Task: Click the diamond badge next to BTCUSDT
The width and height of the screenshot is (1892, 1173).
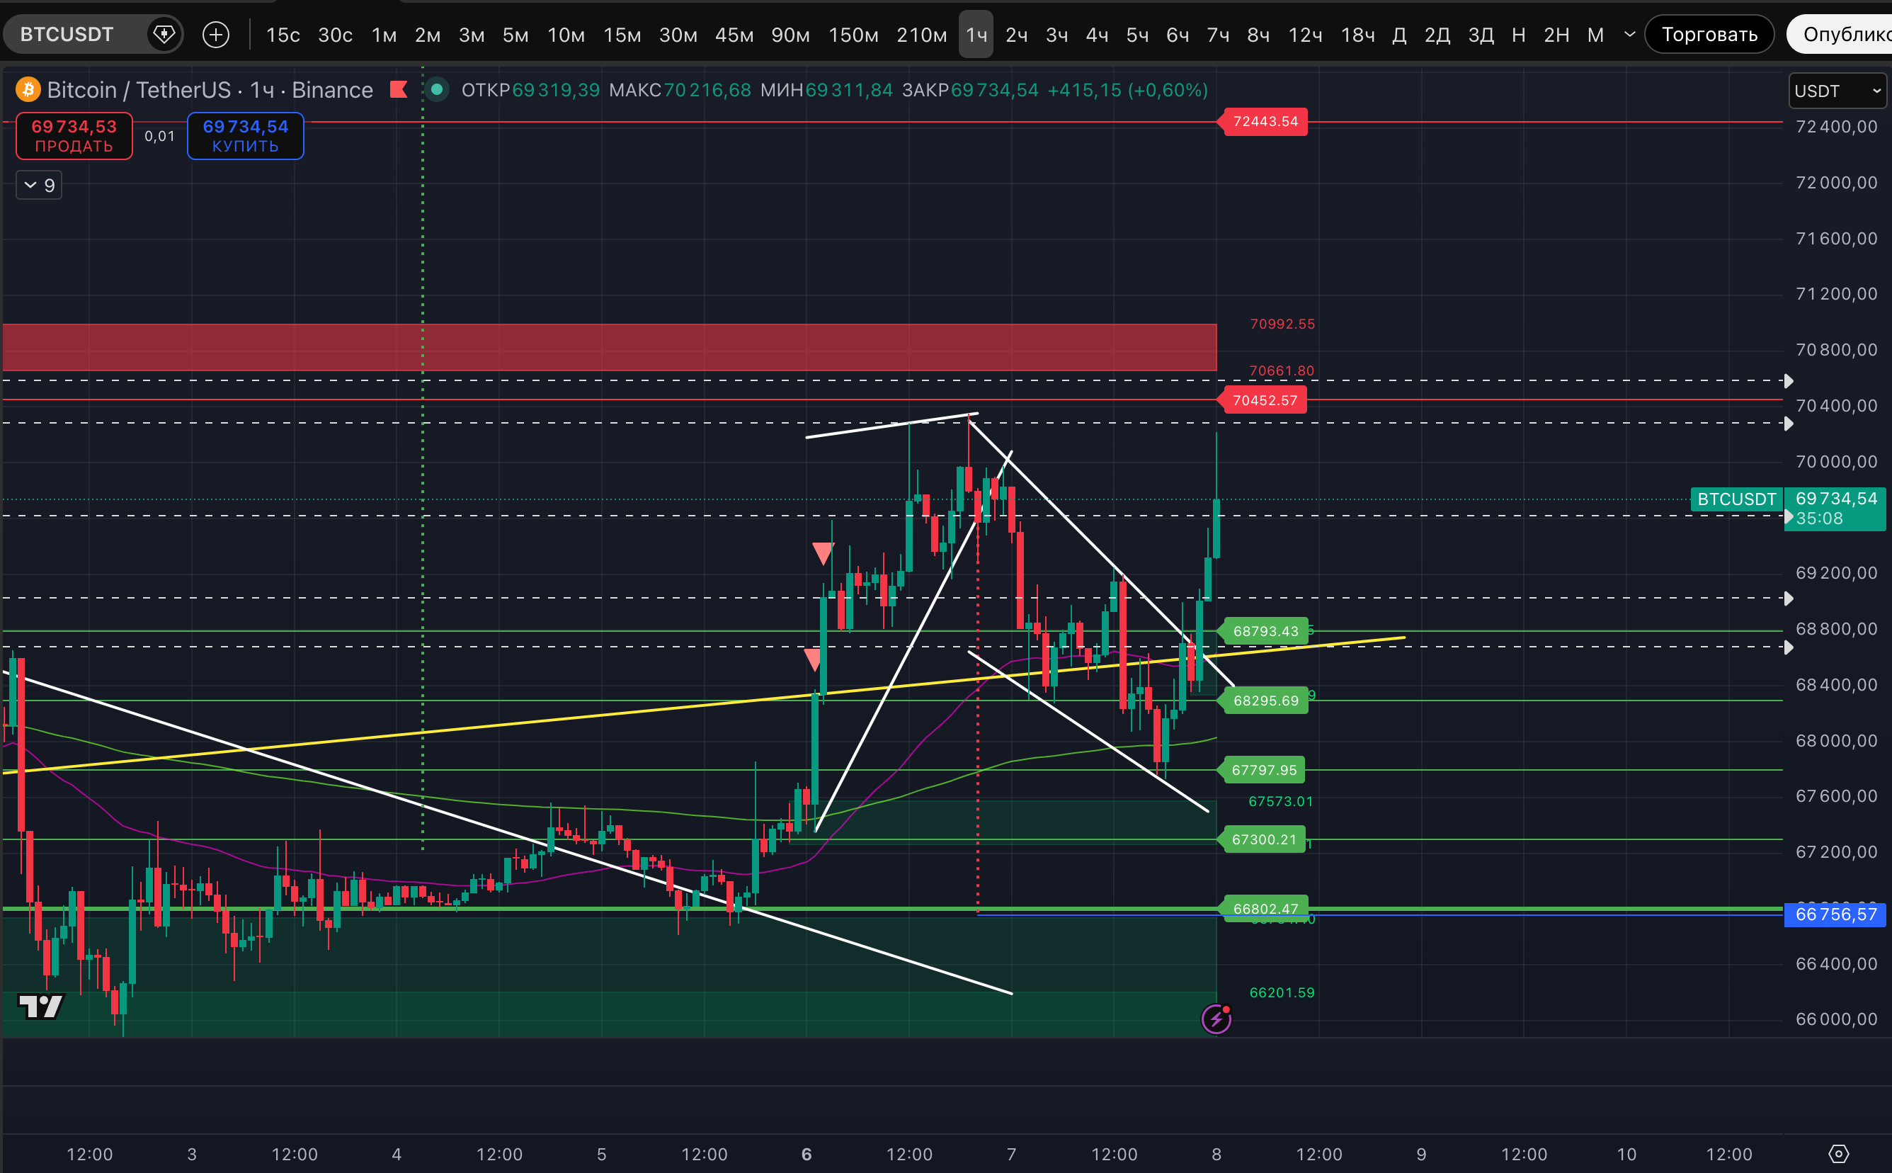Action: [x=164, y=34]
